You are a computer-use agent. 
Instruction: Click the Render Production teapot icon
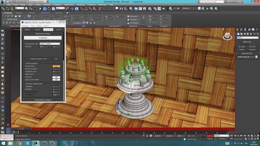(x=164, y=9)
